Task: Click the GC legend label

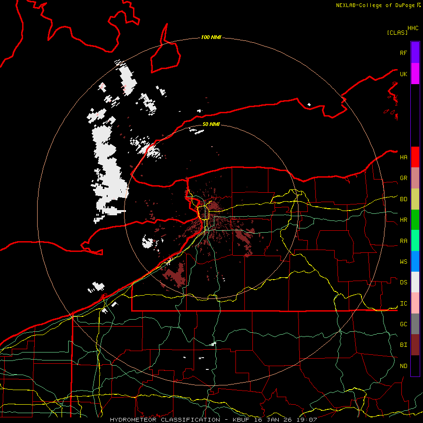Action: (x=404, y=324)
